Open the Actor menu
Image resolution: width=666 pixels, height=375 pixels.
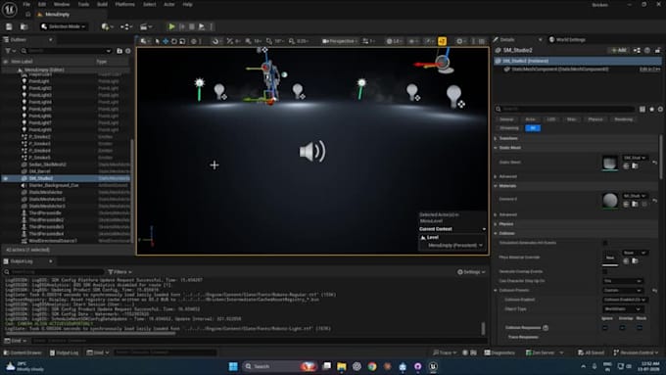click(x=169, y=4)
